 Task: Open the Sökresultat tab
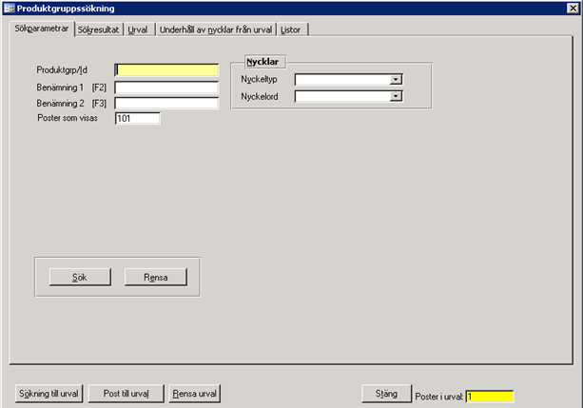click(x=99, y=29)
